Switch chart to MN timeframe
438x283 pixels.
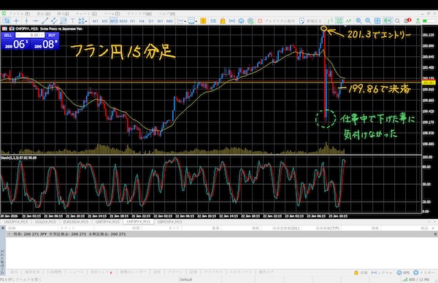tap(169, 21)
